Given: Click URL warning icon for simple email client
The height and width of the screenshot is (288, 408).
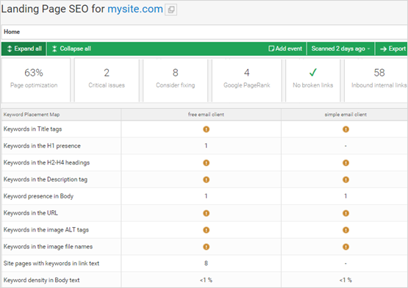Looking at the screenshot, I should pos(346,213).
